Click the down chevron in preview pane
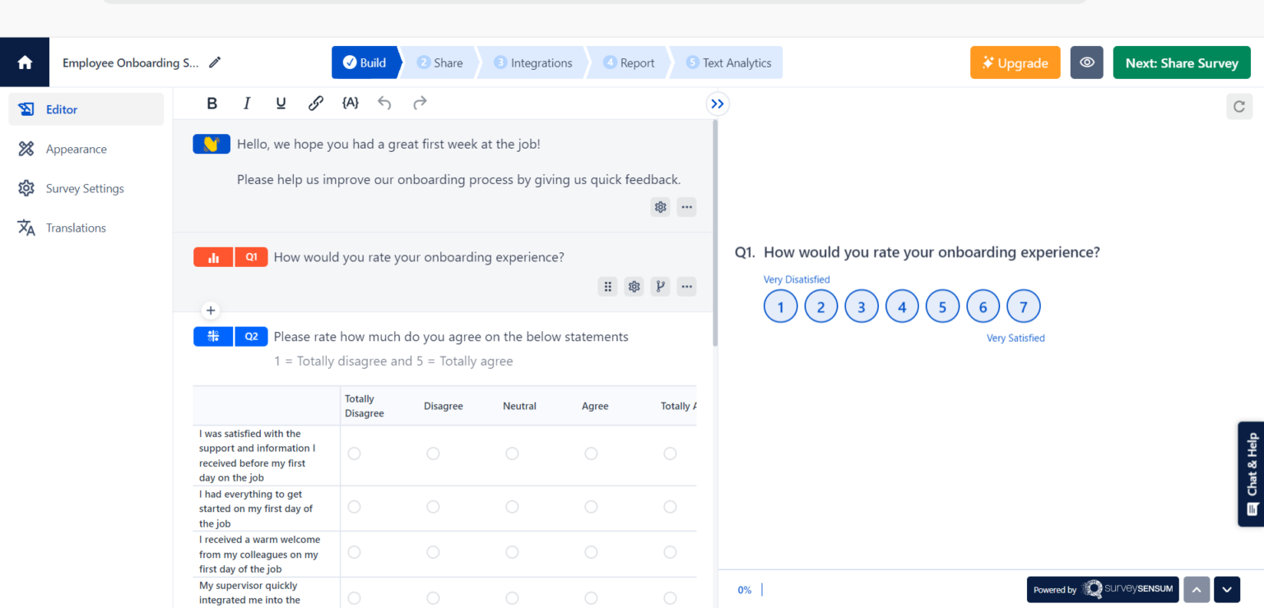This screenshot has height=608, width=1264. click(1227, 589)
